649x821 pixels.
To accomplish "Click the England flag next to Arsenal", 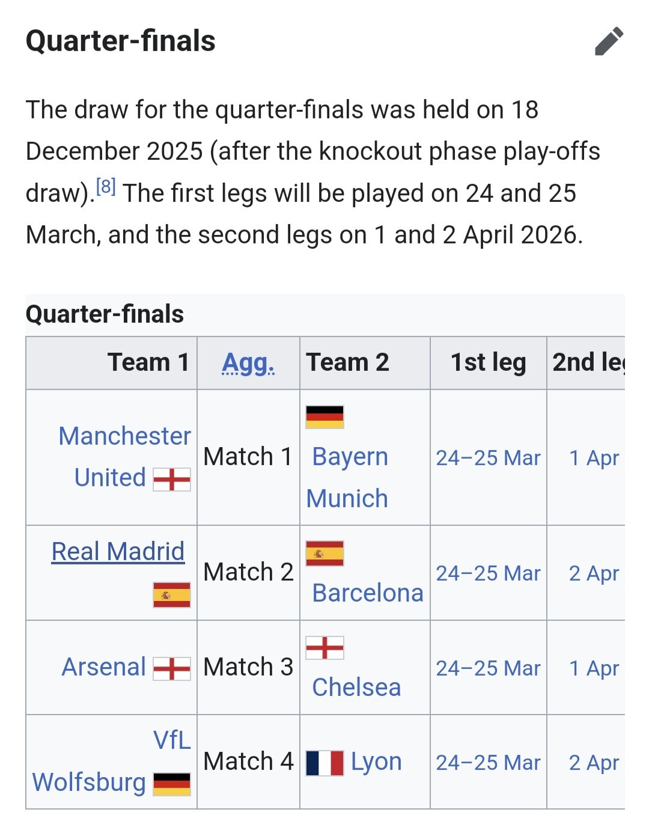I will pyautogui.click(x=172, y=668).
